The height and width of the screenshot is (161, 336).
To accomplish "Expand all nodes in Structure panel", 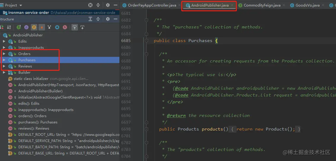I will pos(90,19).
